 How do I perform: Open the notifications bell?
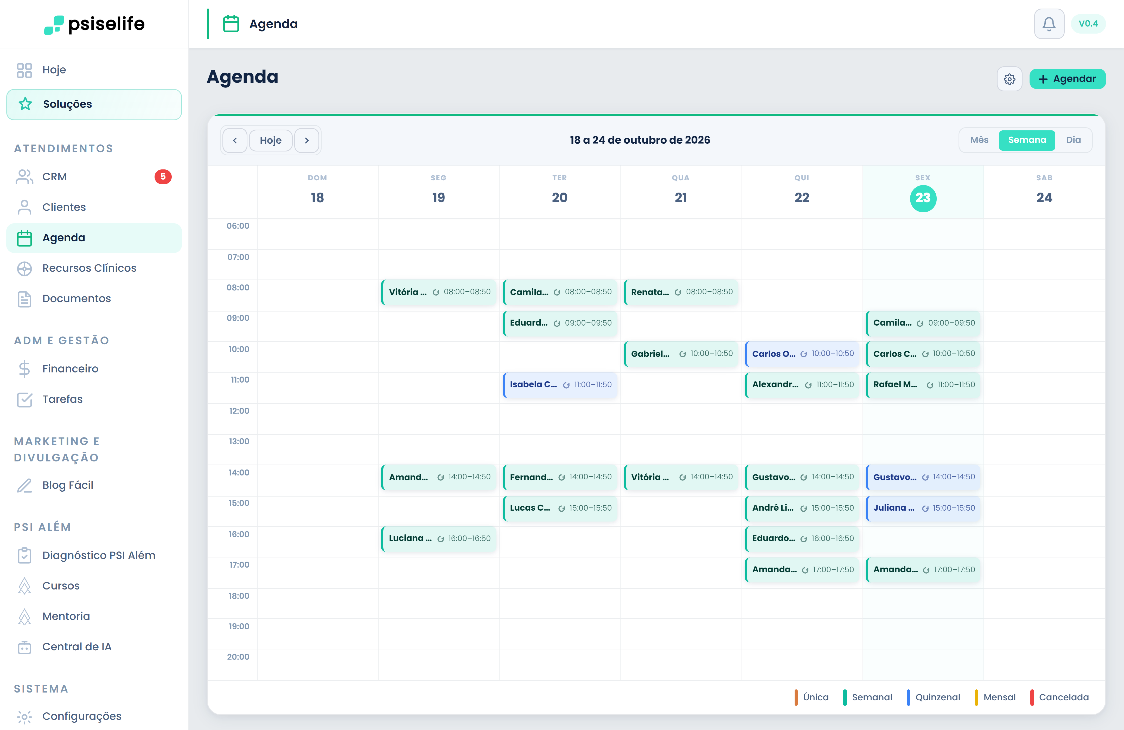pyautogui.click(x=1049, y=24)
